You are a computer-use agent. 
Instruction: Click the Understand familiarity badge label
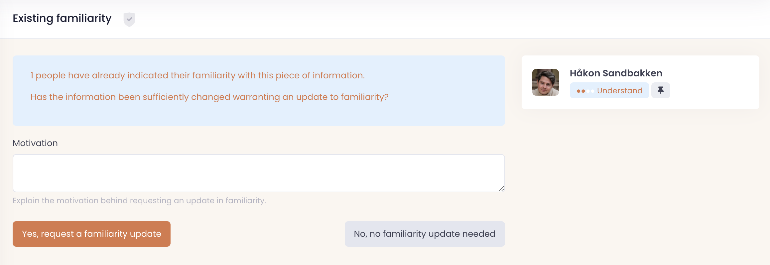(619, 91)
